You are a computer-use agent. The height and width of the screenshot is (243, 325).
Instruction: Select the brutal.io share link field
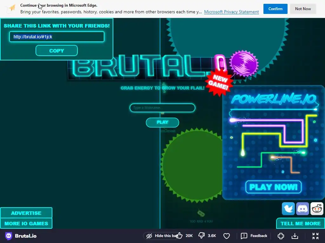[56, 37]
